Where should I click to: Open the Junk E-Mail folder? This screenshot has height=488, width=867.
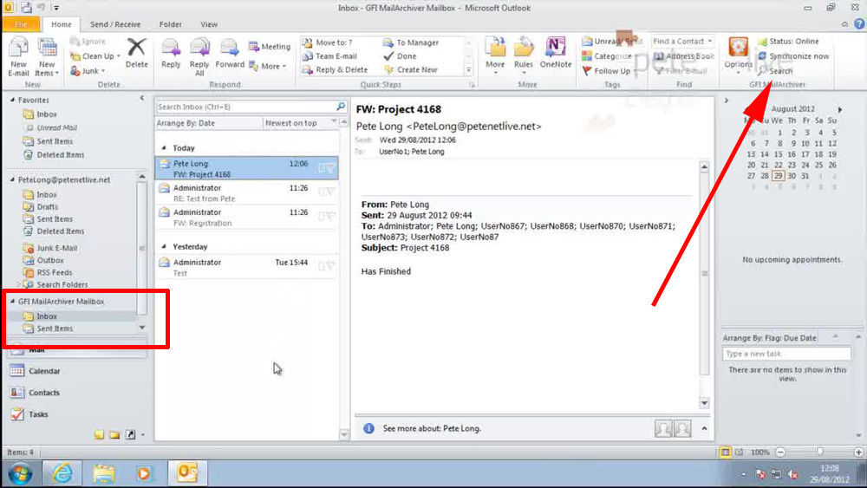[57, 248]
